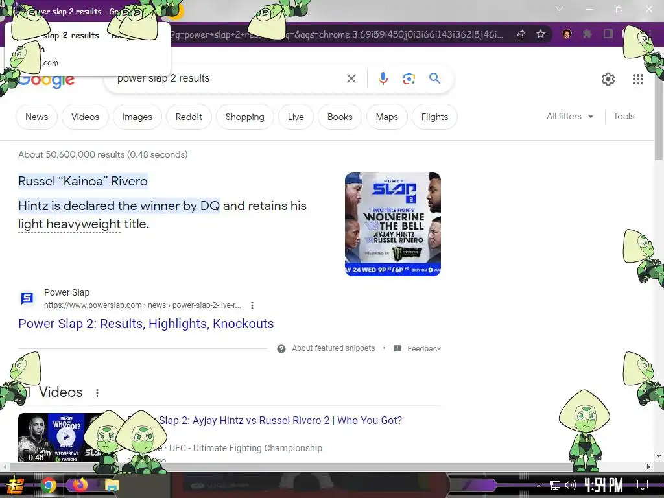The width and height of the screenshot is (664, 498).
Task: Click the About featured snippets help icon
Action: click(281, 349)
